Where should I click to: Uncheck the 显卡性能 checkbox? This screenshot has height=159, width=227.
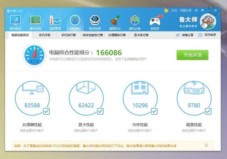point(100,111)
